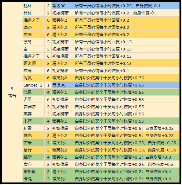Select the 阿米娅 operator cell
The height and width of the screenshot is (185, 182).
34,63
